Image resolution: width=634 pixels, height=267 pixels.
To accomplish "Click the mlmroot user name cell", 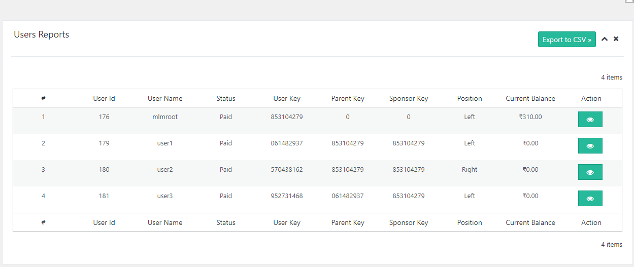I will [165, 117].
